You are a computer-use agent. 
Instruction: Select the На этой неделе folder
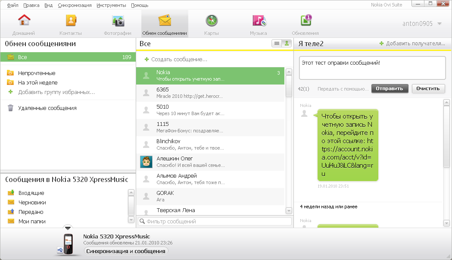pos(38,82)
